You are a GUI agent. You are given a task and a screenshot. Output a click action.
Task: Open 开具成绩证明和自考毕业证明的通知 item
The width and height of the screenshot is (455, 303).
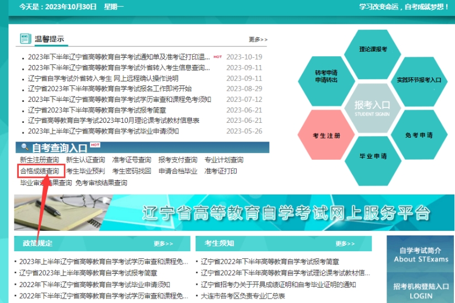279,285
